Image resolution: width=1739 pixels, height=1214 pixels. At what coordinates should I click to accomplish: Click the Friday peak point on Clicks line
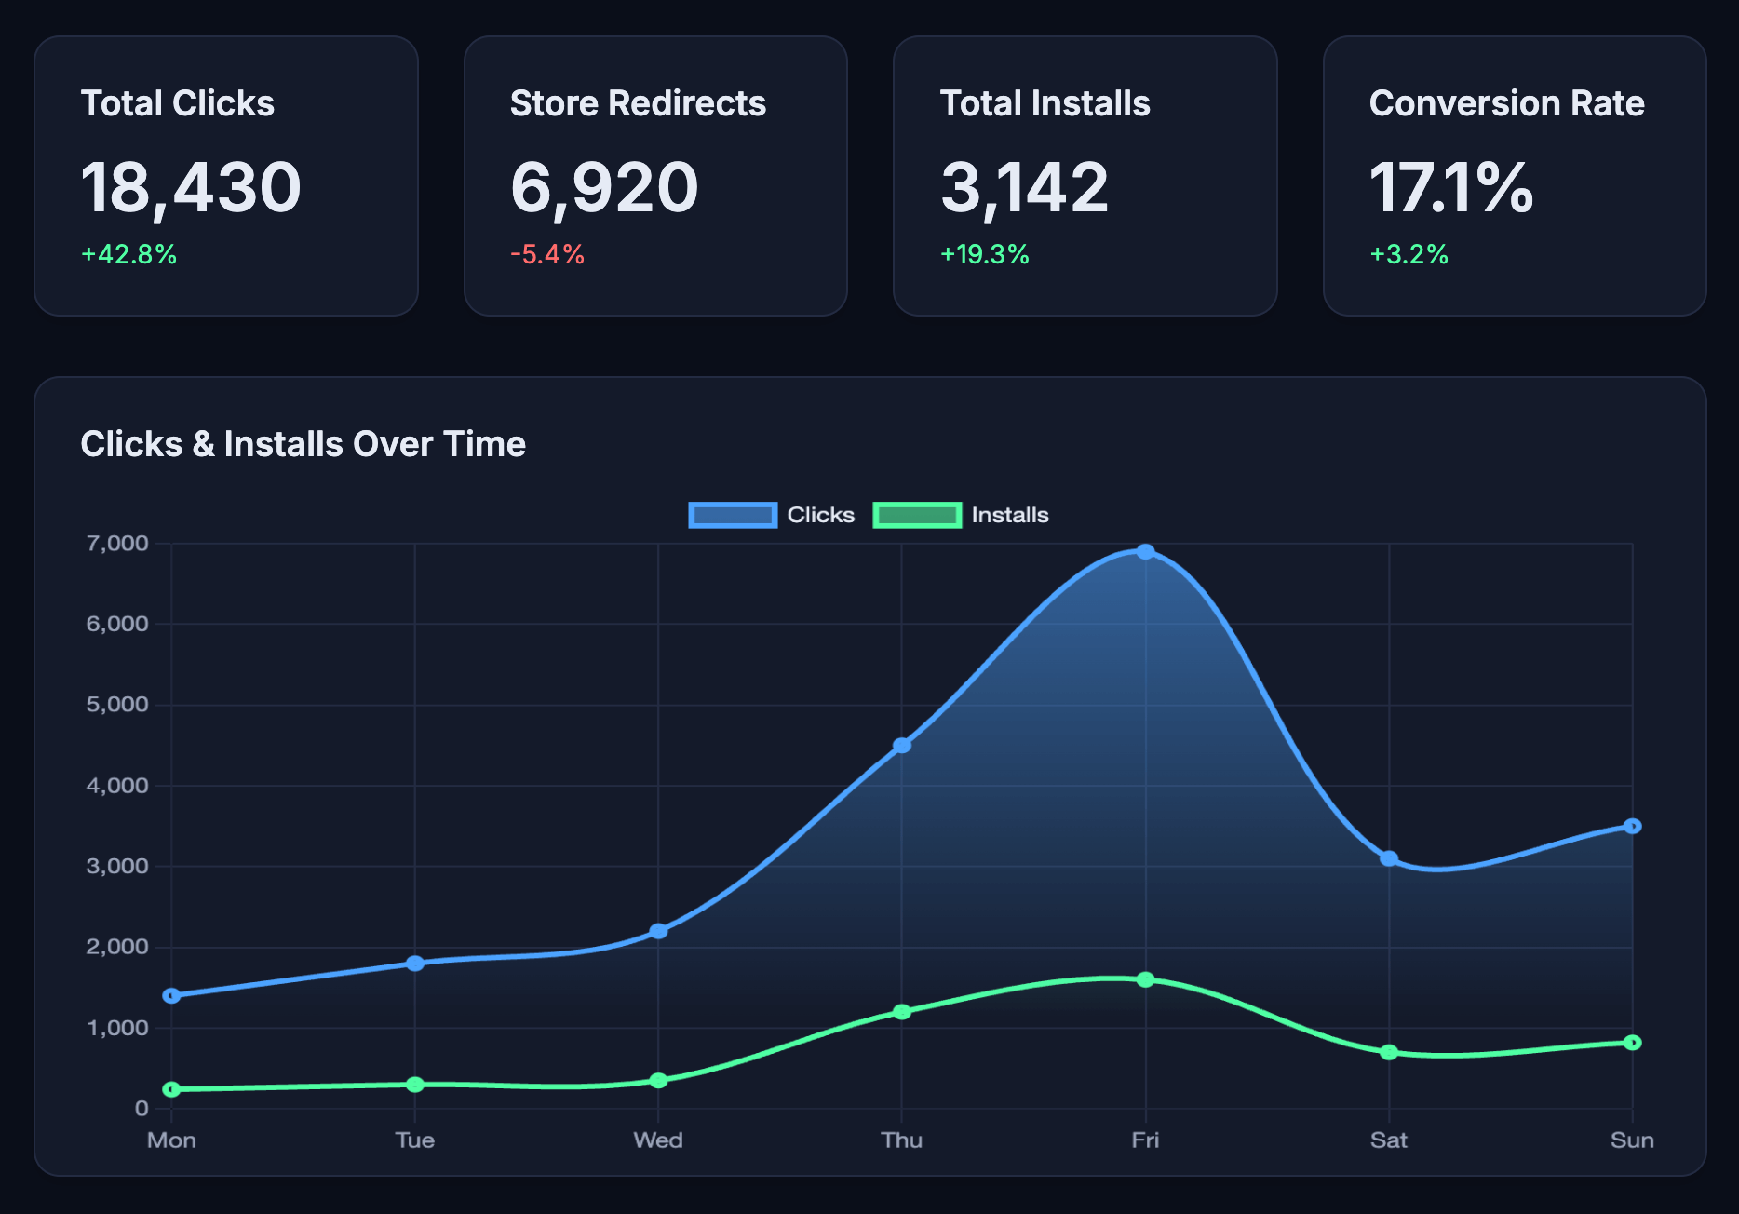point(1145,552)
